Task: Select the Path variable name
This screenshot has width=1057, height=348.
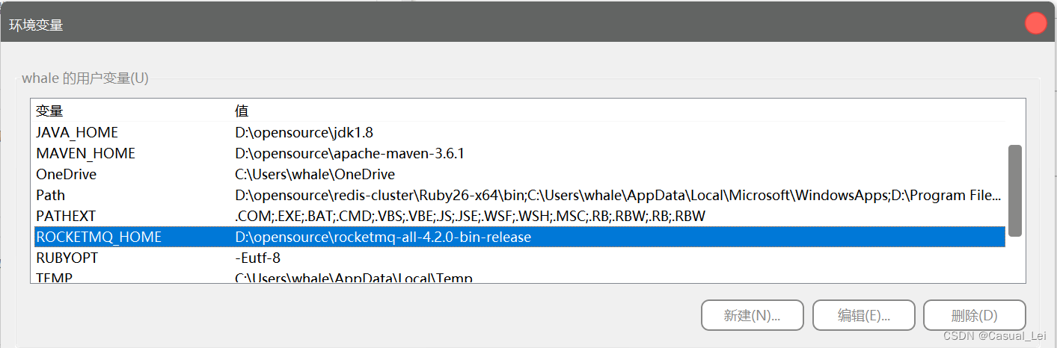Action: coord(50,196)
